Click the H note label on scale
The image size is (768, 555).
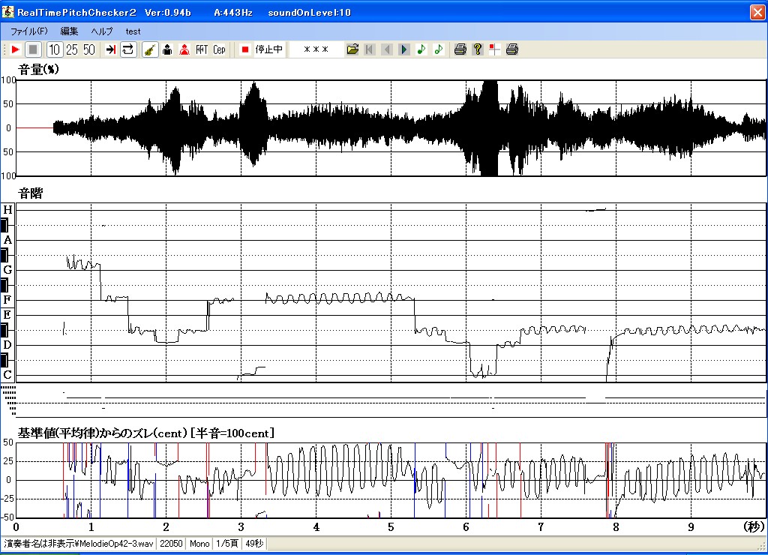tap(7, 210)
